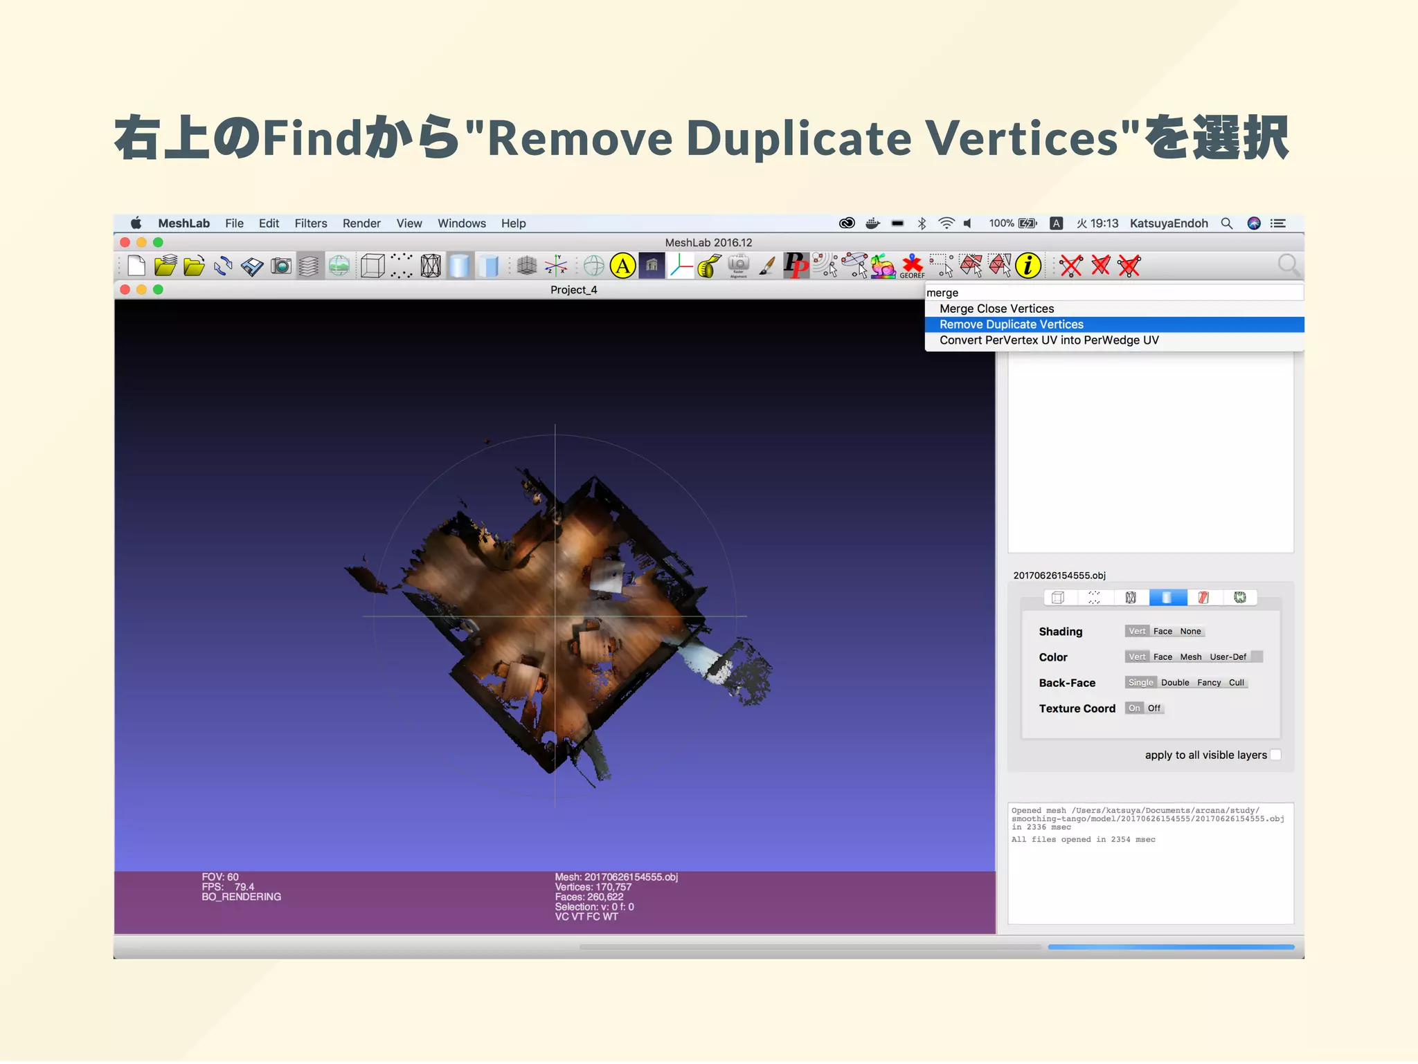This screenshot has height=1064, width=1418.
Task: Click the Project_4 window title
Action: click(x=573, y=291)
